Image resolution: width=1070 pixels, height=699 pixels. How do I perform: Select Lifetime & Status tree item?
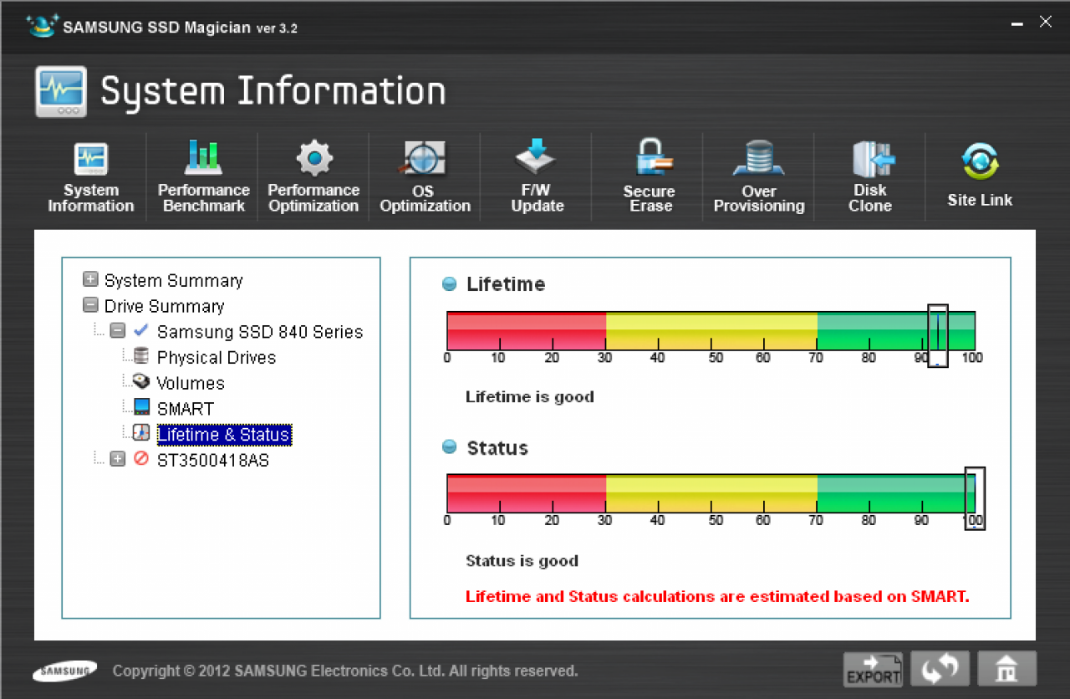223,435
